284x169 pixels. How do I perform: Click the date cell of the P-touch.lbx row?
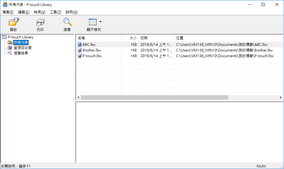click(x=156, y=56)
